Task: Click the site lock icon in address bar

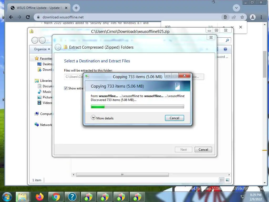Action: (38, 17)
